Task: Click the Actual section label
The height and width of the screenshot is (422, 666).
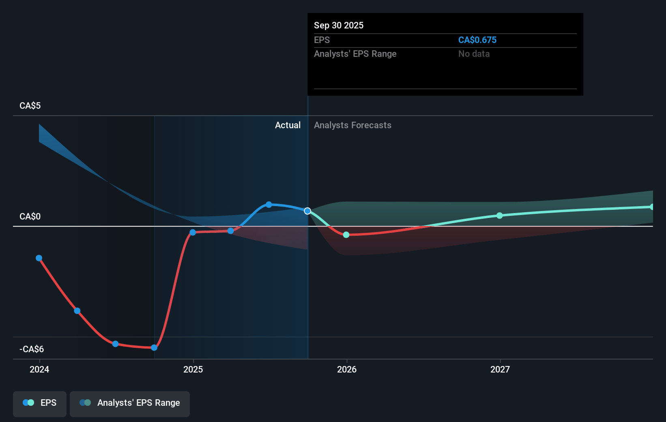Action: pos(288,125)
